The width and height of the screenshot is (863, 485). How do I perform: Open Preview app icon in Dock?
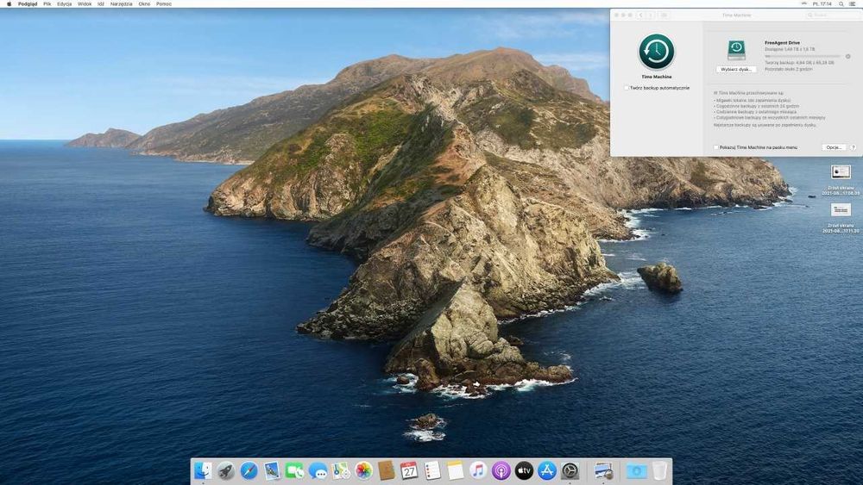coord(604,470)
